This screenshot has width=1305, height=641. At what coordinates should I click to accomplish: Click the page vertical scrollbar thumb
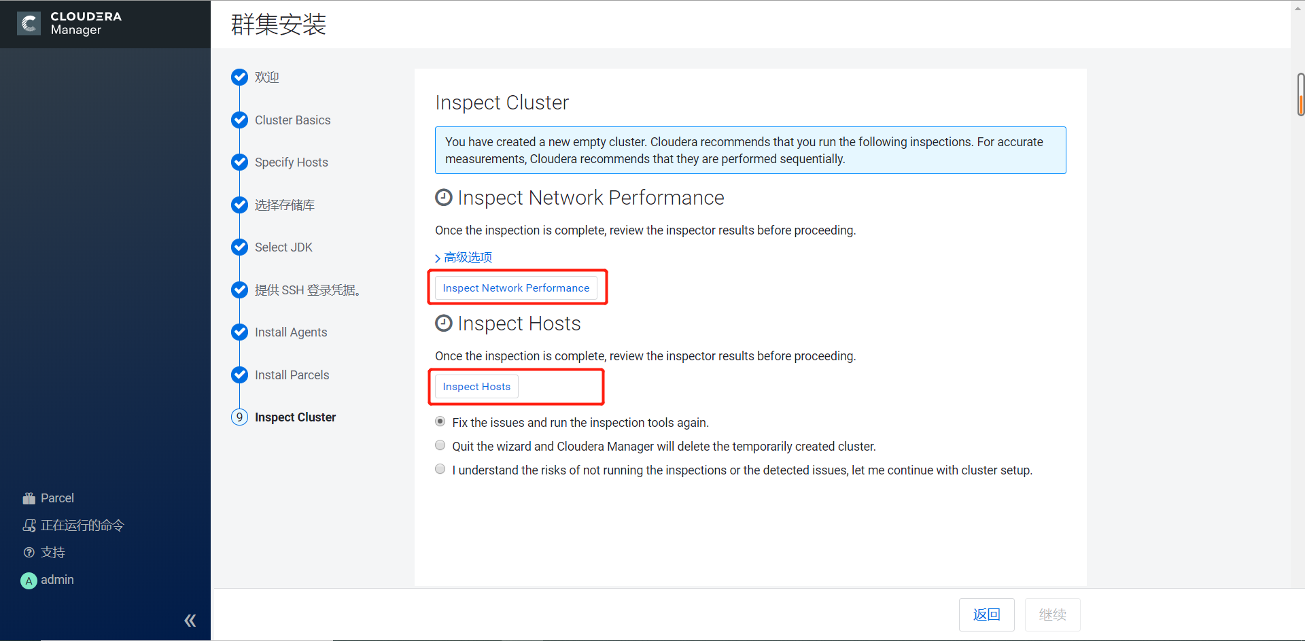[1300, 94]
